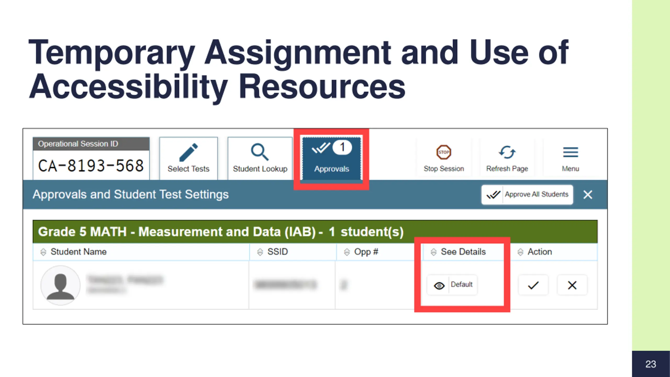Sort by Action column arrows
This screenshot has width=670, height=377.
[x=520, y=252]
